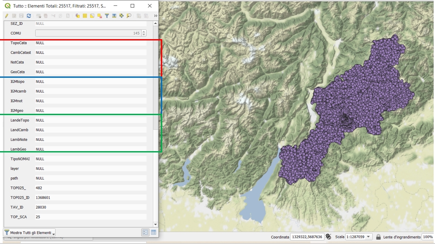Zoom map to selected rows icon
This screenshot has width=435, height=244.
point(129,16)
